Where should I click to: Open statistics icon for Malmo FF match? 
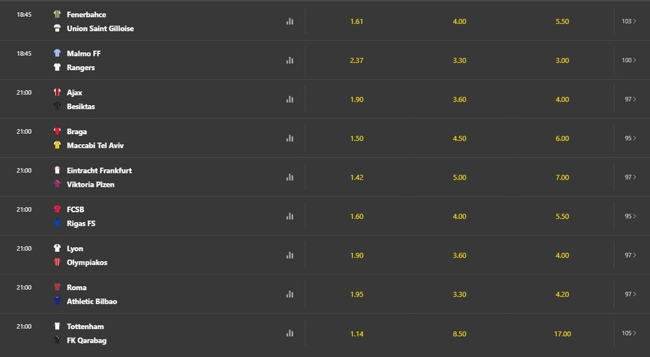290,60
